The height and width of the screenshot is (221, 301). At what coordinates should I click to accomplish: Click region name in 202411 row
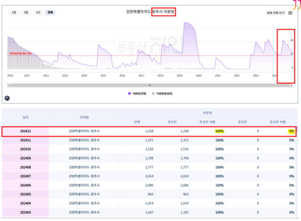pos(84,140)
